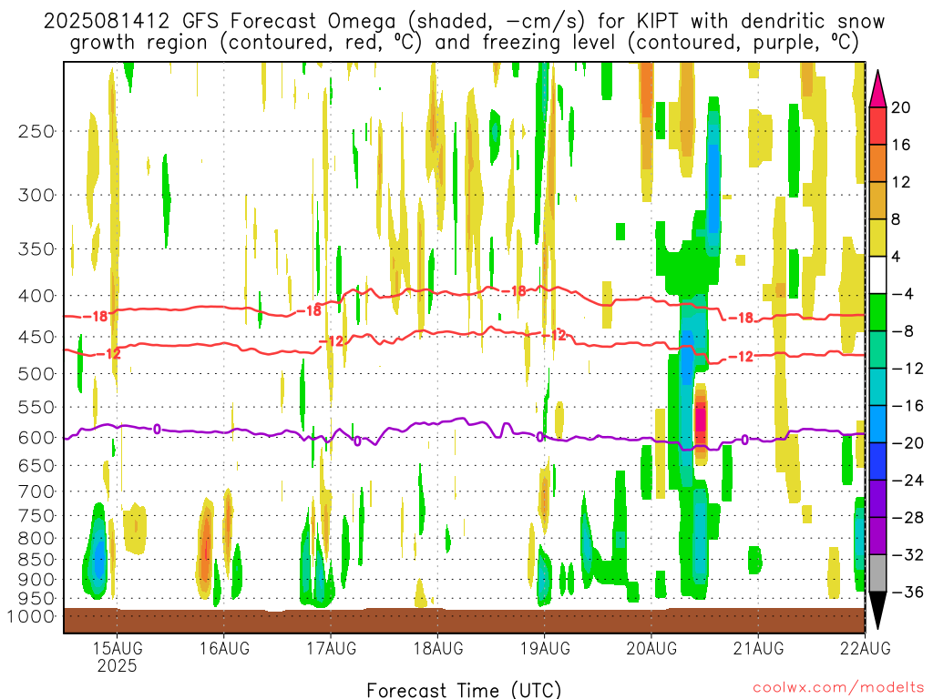Select the 19AUG date label
Image resolution: width=933 pixels, height=699 pixels.
[x=545, y=648]
